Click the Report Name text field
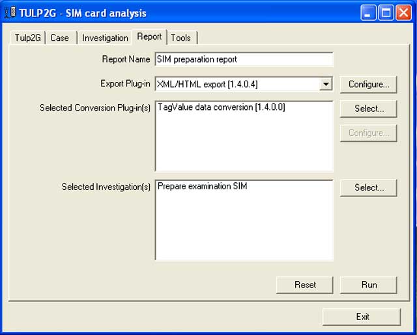Image resolution: width=417 pixels, height=335 pixels. pyautogui.click(x=244, y=59)
